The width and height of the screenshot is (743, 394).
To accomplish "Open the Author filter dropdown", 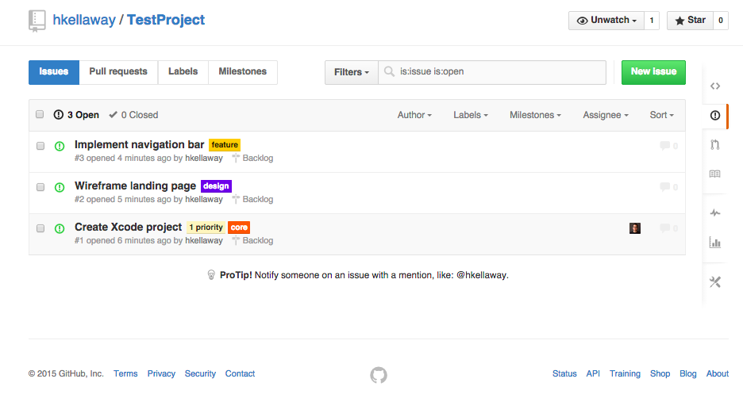I will pyautogui.click(x=414, y=115).
